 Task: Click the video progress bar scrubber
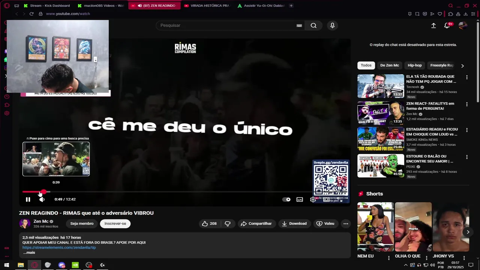click(x=43, y=192)
